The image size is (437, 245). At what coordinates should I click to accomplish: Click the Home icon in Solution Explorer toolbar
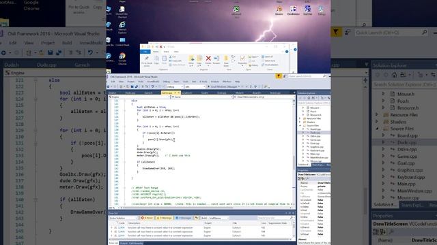(309, 98)
